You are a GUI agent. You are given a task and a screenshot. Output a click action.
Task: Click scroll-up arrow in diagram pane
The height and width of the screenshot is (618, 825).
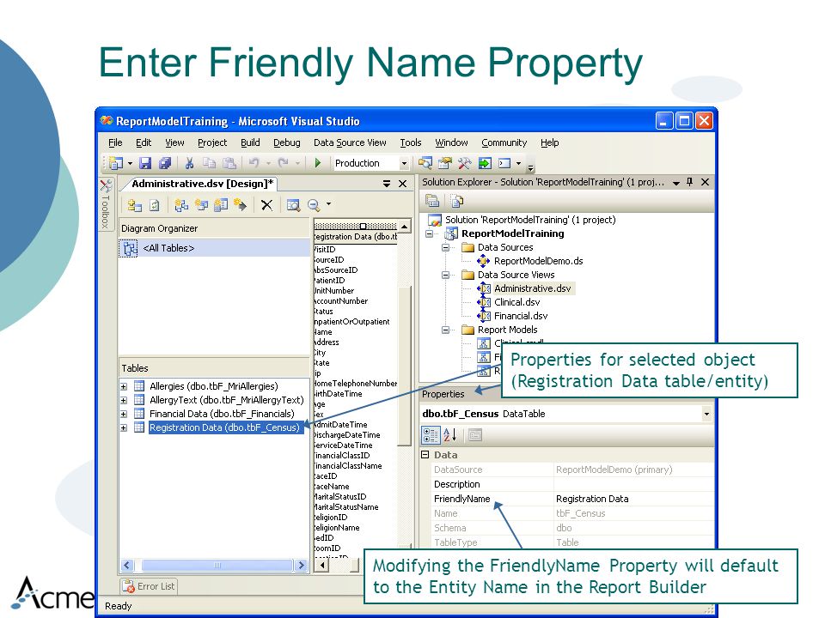tap(404, 227)
